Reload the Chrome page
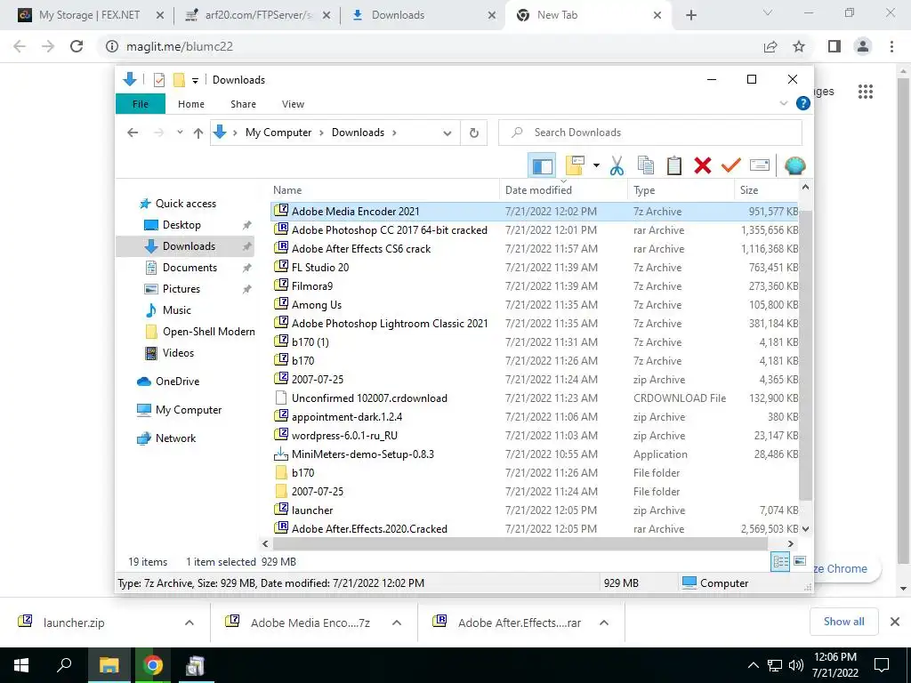The image size is (911, 683). click(77, 46)
